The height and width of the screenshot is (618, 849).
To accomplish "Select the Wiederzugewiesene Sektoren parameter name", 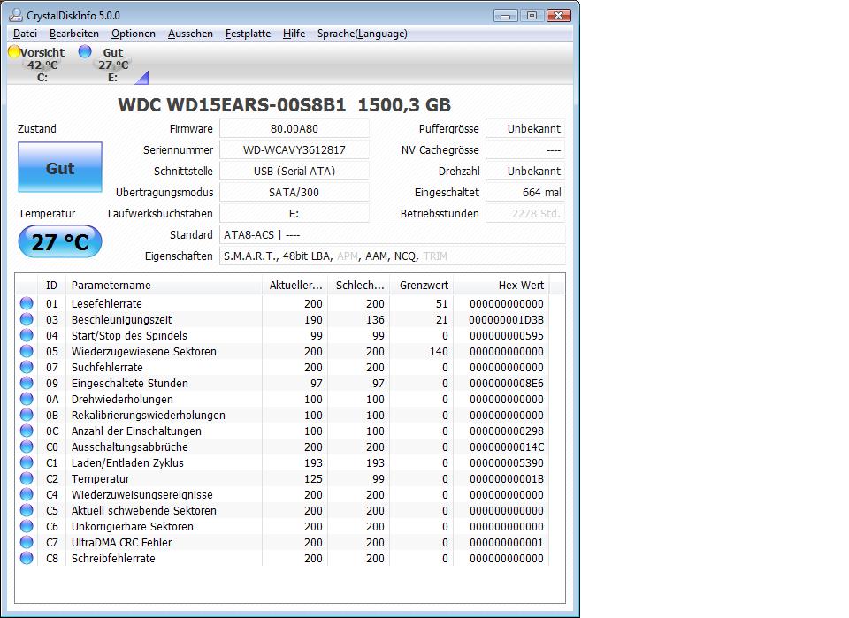I will coord(144,351).
